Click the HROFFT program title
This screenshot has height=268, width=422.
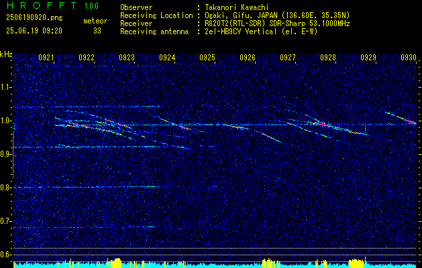(42, 5)
